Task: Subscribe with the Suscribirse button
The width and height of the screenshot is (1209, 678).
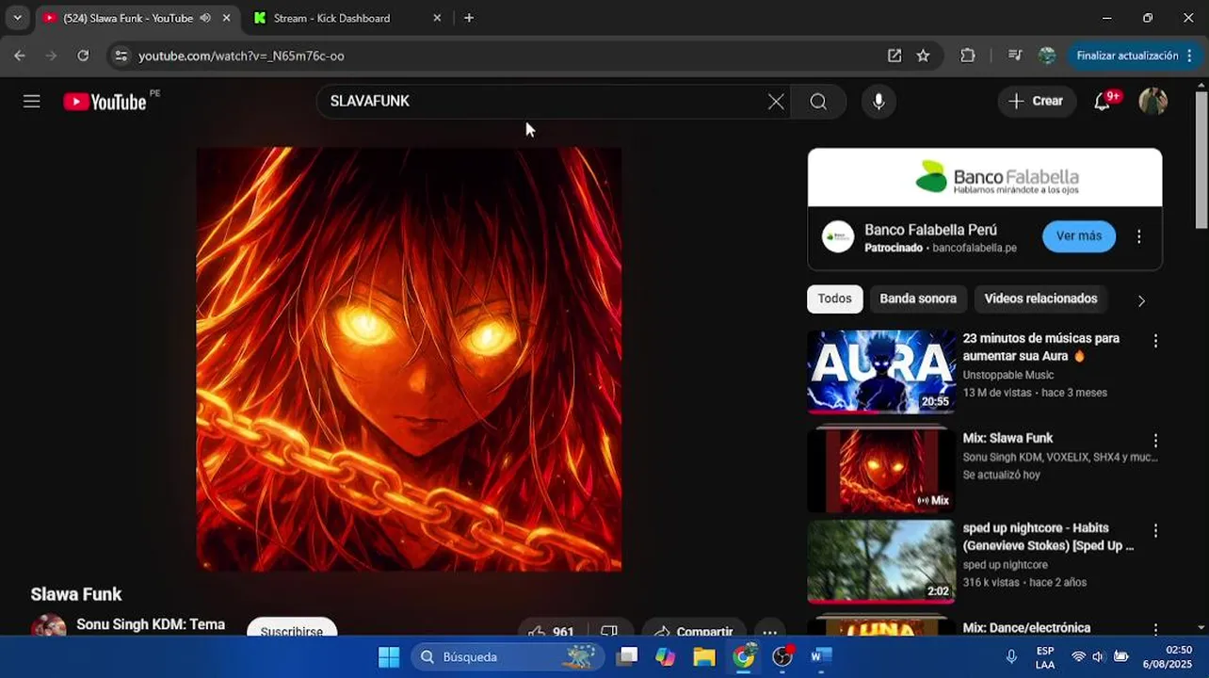Action: pyautogui.click(x=292, y=629)
